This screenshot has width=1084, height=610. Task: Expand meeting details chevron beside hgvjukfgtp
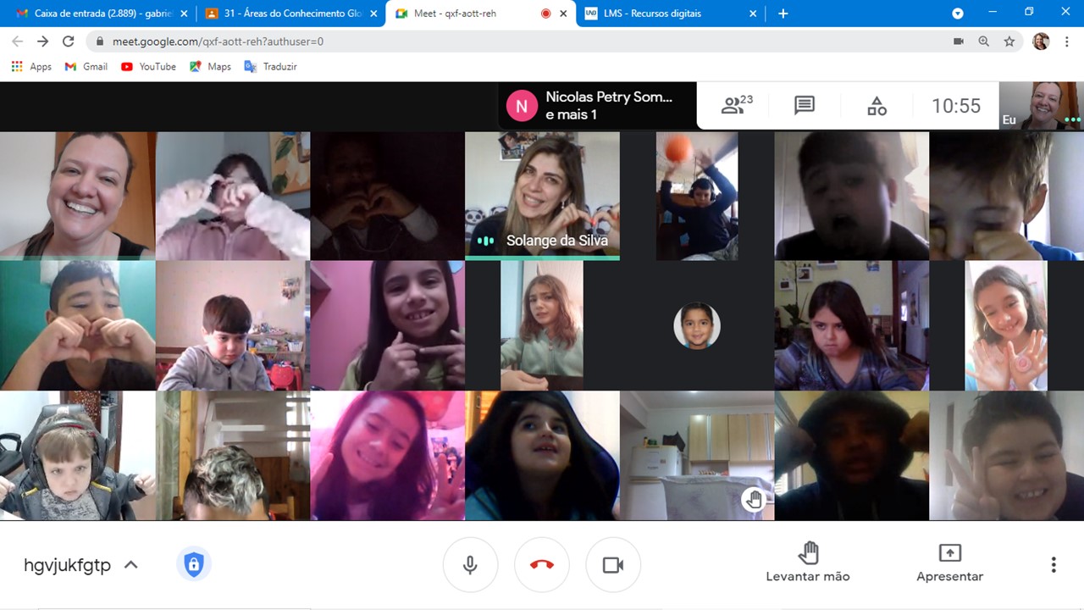click(x=131, y=565)
